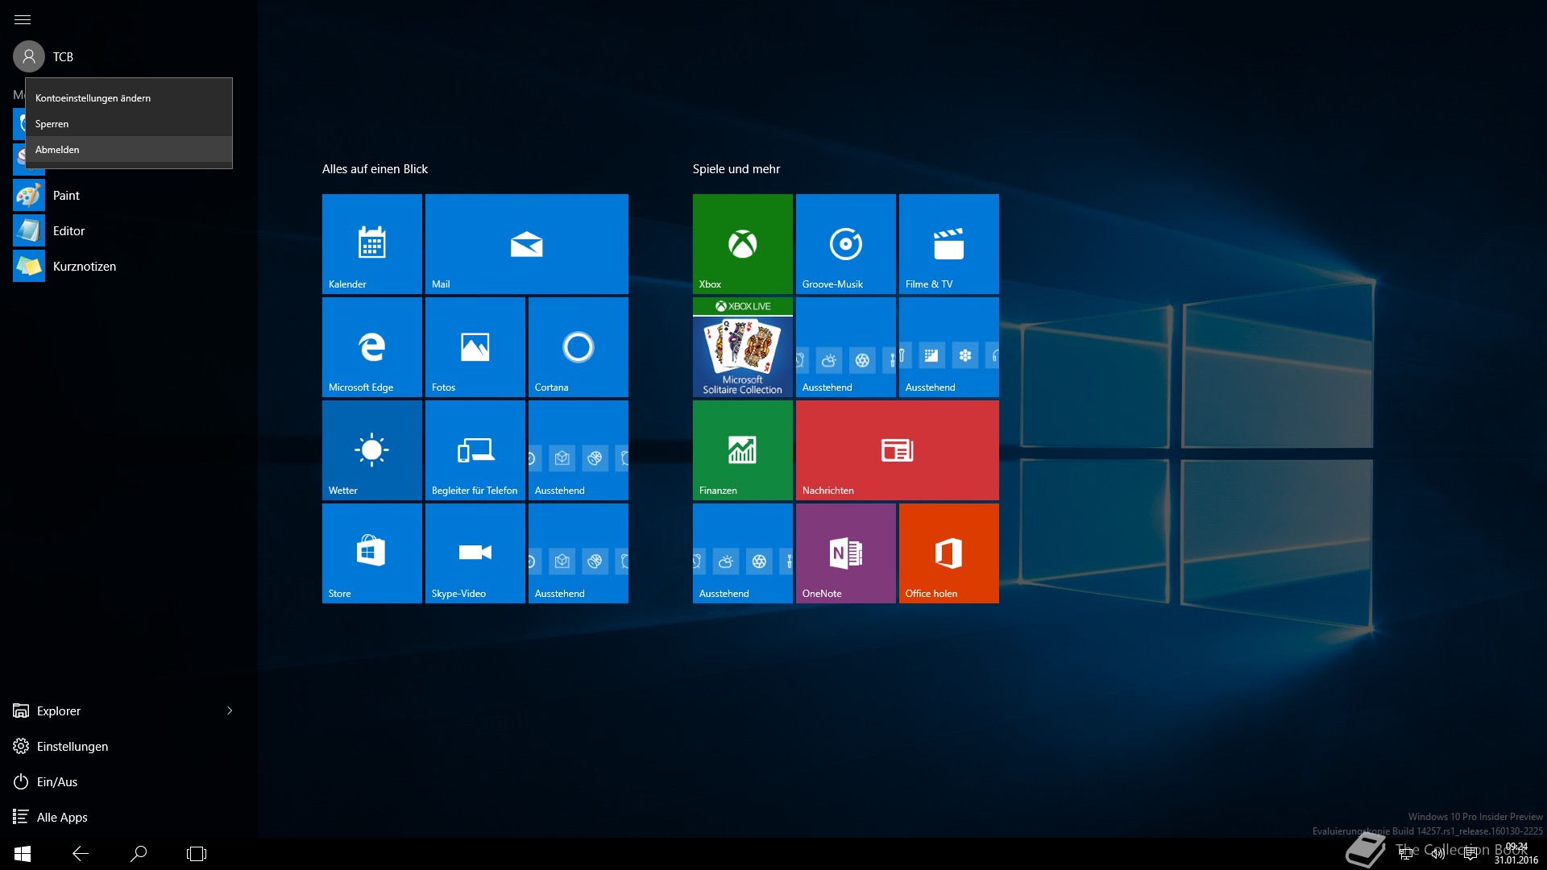Choose Abmelden from account menu
Image resolution: width=1547 pixels, height=870 pixels.
point(129,150)
